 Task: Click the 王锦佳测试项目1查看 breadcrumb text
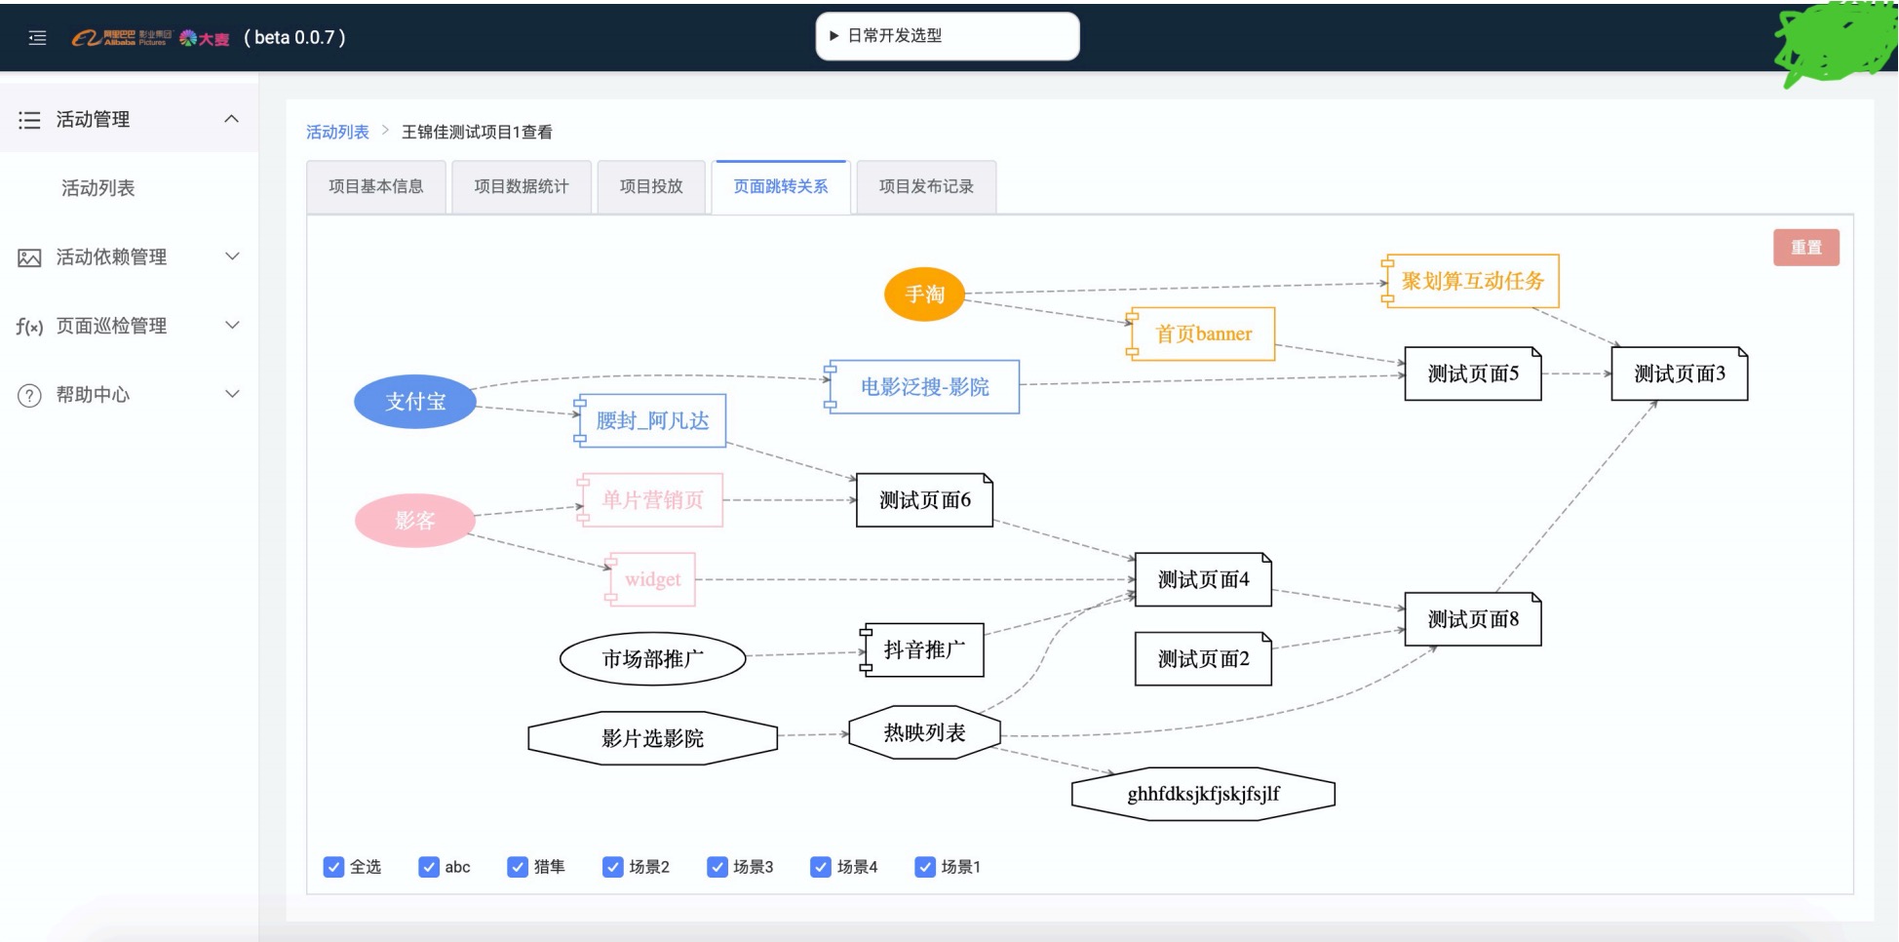[477, 132]
